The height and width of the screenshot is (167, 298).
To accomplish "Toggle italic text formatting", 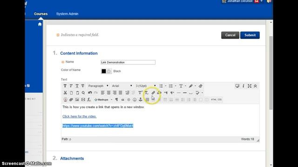I will coord(71,86).
